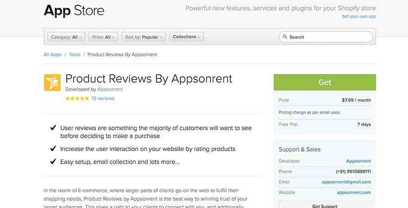Screen dimensions: 408x208
Task: Click the checkmark beside 'Increase the user interaction'
Action: coord(53,148)
